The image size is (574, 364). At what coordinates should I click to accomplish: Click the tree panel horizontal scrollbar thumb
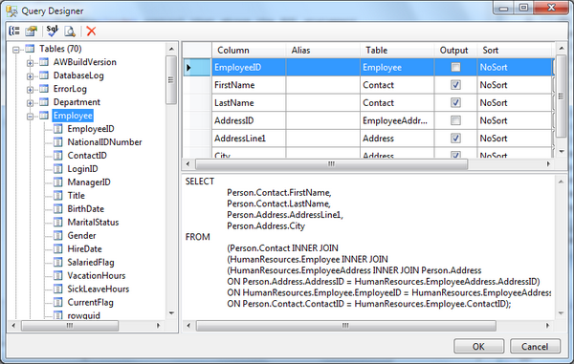[x=70, y=325]
